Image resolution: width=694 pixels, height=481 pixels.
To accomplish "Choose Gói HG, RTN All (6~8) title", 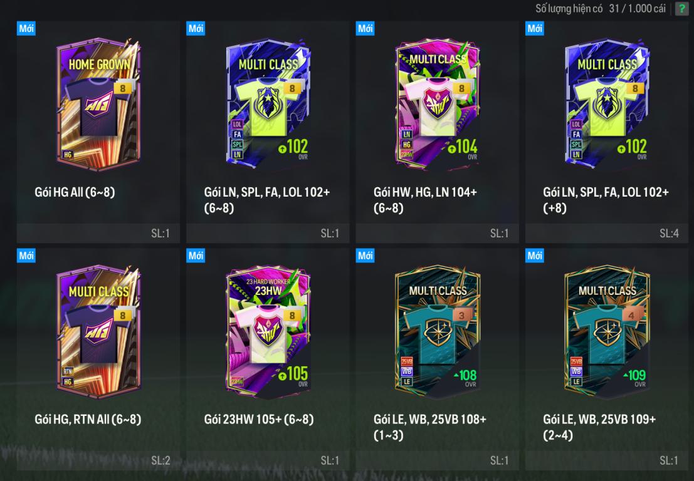I will click(88, 419).
